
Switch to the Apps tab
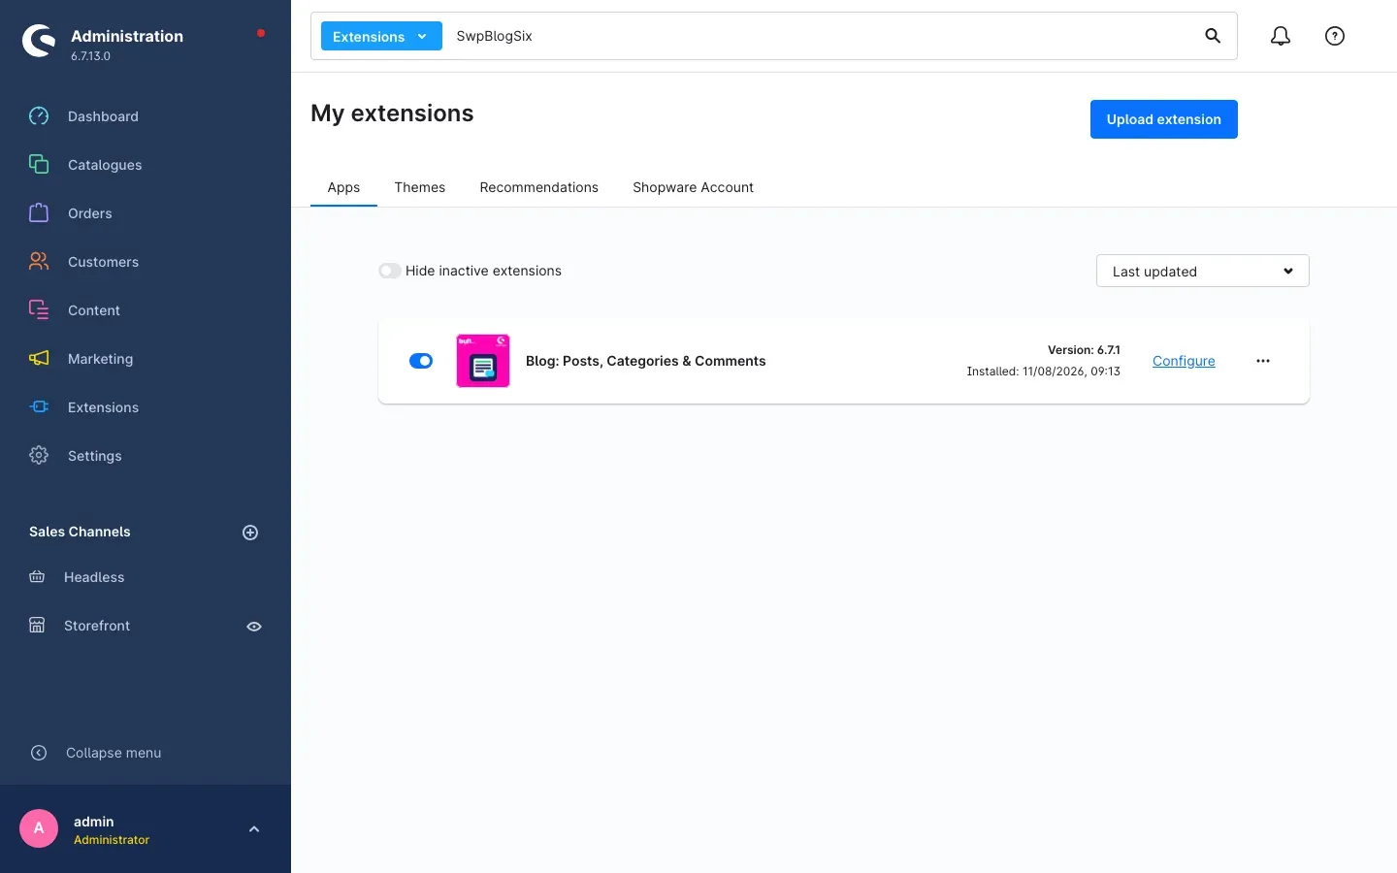click(343, 187)
